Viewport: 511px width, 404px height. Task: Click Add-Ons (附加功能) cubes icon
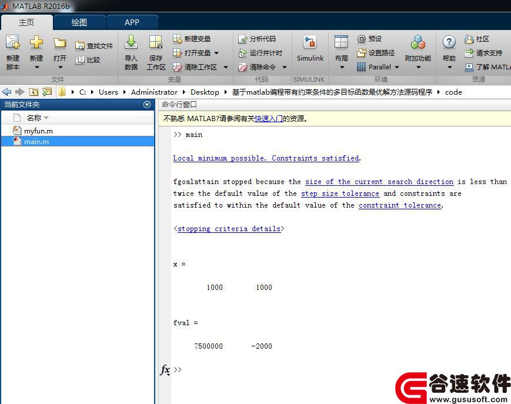pos(418,42)
